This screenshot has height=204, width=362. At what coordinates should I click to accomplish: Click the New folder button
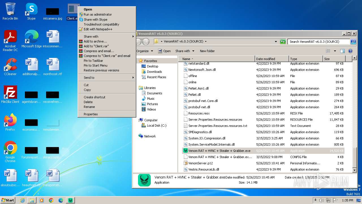pyautogui.click(x=207, y=51)
